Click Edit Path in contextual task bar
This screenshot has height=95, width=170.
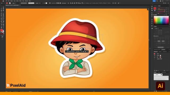(78, 52)
